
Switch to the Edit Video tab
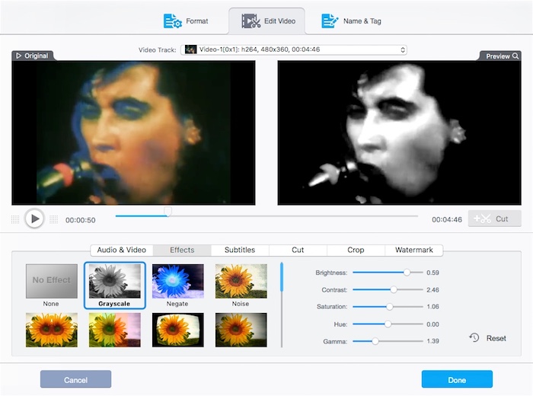click(268, 21)
